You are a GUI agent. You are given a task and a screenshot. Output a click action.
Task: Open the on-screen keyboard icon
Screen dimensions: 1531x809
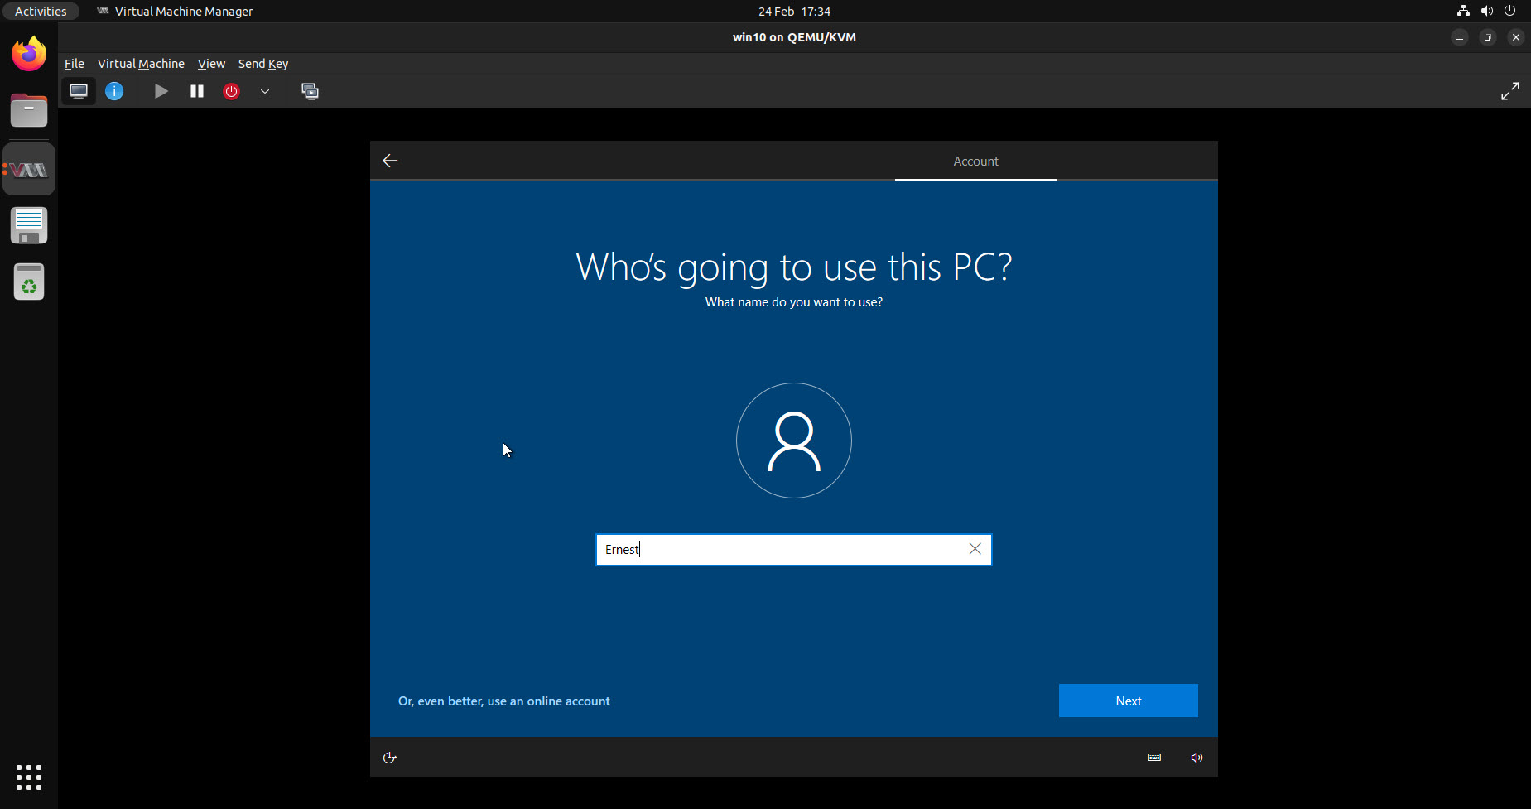1153,757
